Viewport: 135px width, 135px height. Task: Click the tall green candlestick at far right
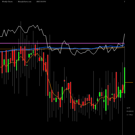pyautogui.click(x=125, y=80)
